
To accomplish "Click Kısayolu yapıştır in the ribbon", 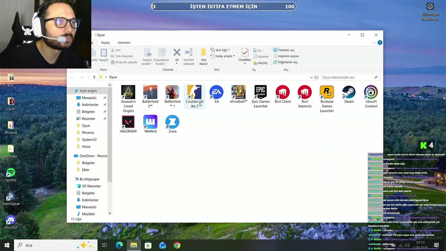I will click(x=124, y=62).
